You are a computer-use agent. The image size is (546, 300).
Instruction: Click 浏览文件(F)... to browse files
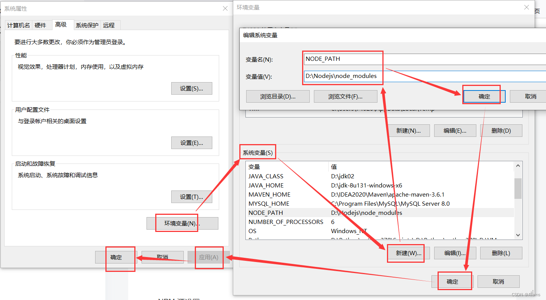point(345,96)
